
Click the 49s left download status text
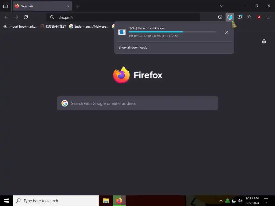point(153,36)
